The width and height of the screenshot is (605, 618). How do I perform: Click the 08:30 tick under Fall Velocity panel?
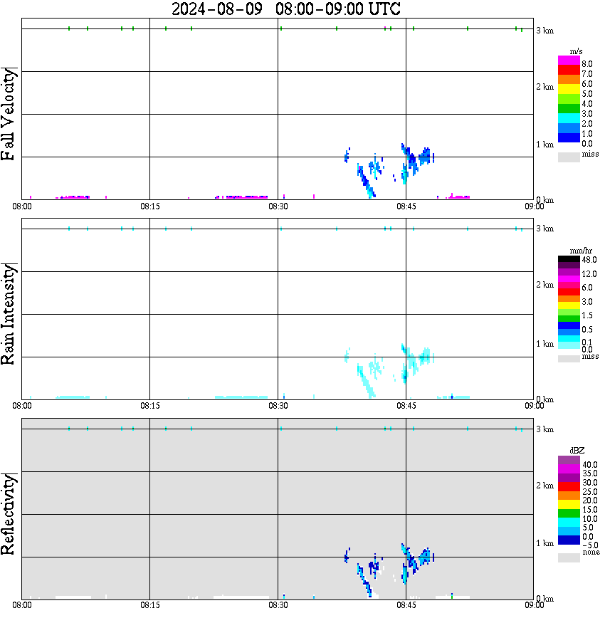point(278,206)
